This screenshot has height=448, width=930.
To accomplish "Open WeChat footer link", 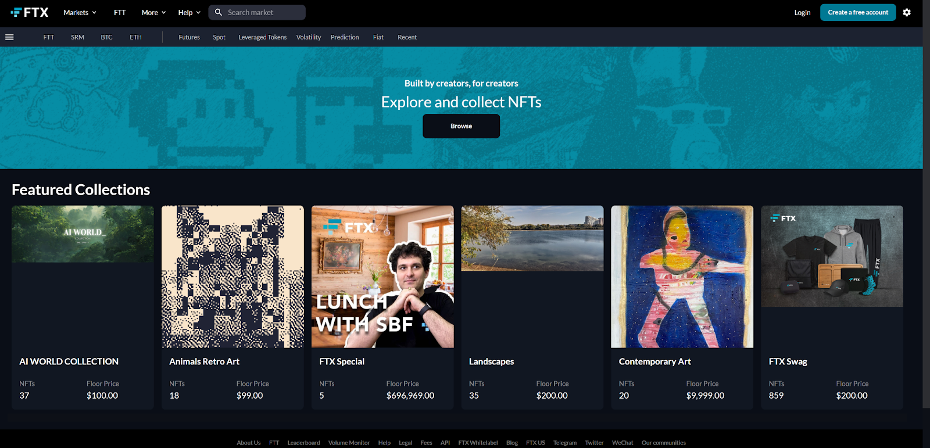I will click(x=623, y=443).
